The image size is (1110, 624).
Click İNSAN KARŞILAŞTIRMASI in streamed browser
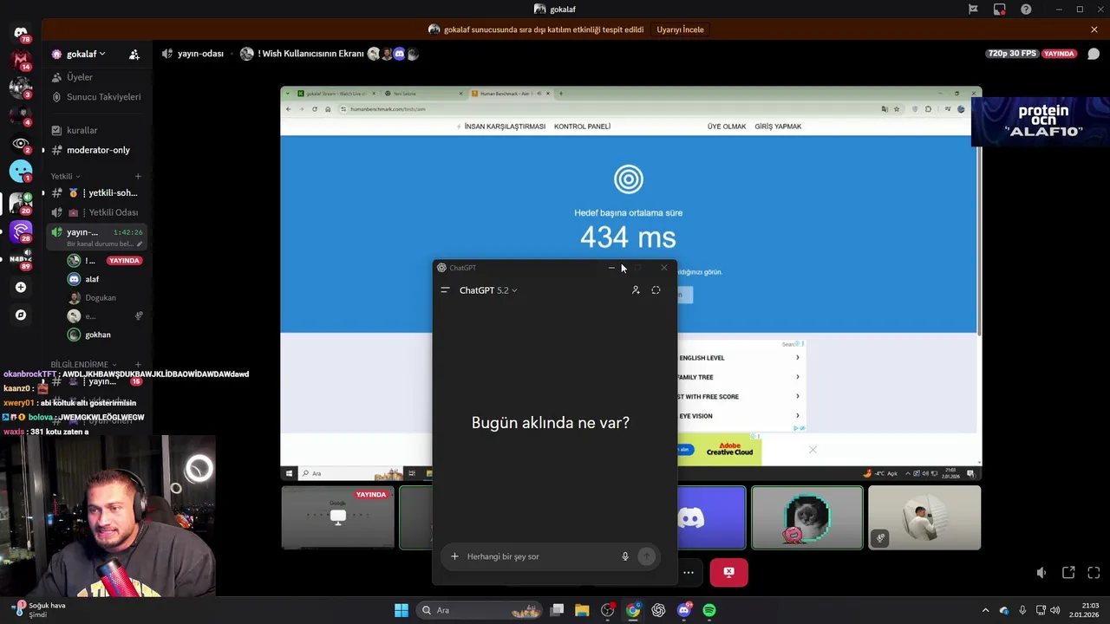505,127
